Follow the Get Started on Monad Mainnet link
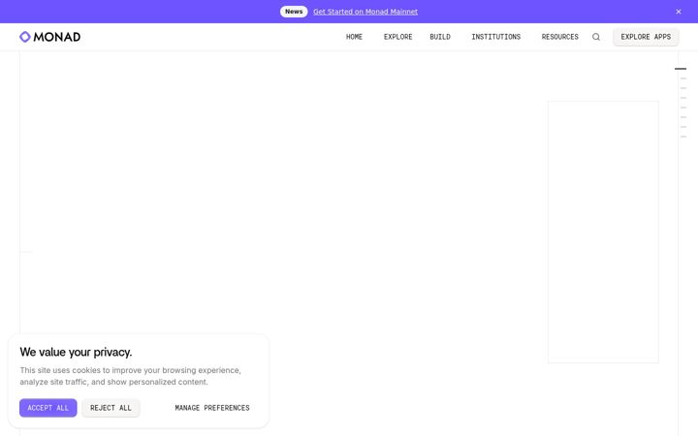The image size is (698, 436). click(365, 12)
